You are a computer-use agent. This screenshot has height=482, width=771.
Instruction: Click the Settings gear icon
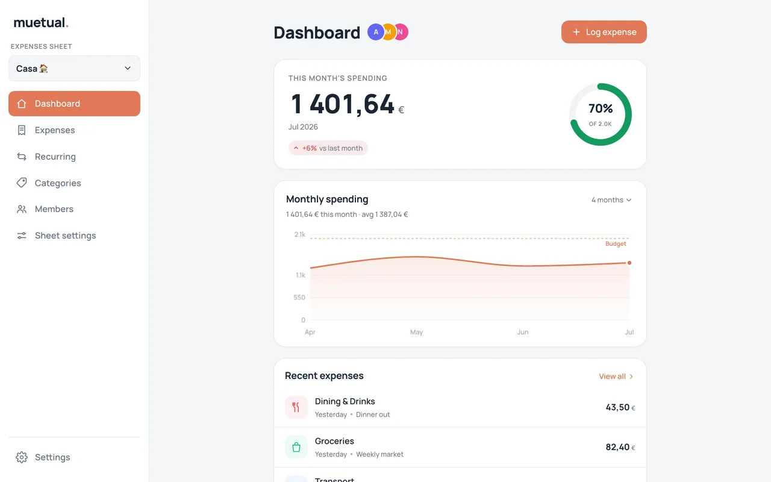click(22, 457)
